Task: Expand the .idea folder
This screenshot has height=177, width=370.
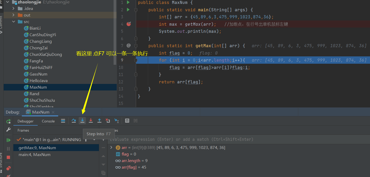Action: point(13,9)
